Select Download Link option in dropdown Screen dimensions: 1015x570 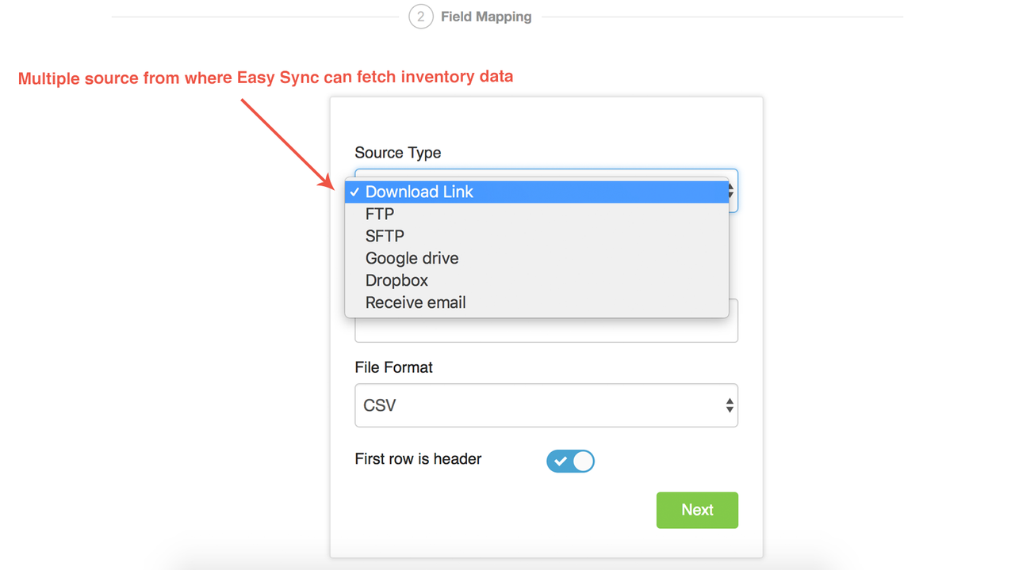pyautogui.click(x=537, y=192)
